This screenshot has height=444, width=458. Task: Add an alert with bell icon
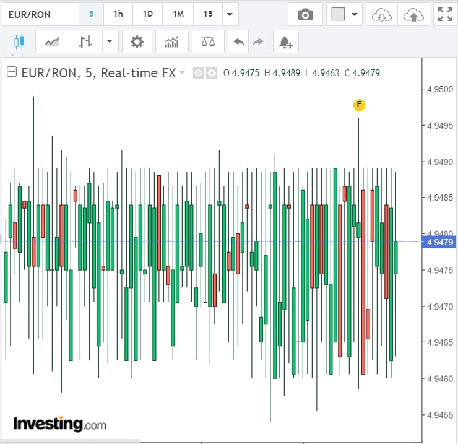(285, 42)
